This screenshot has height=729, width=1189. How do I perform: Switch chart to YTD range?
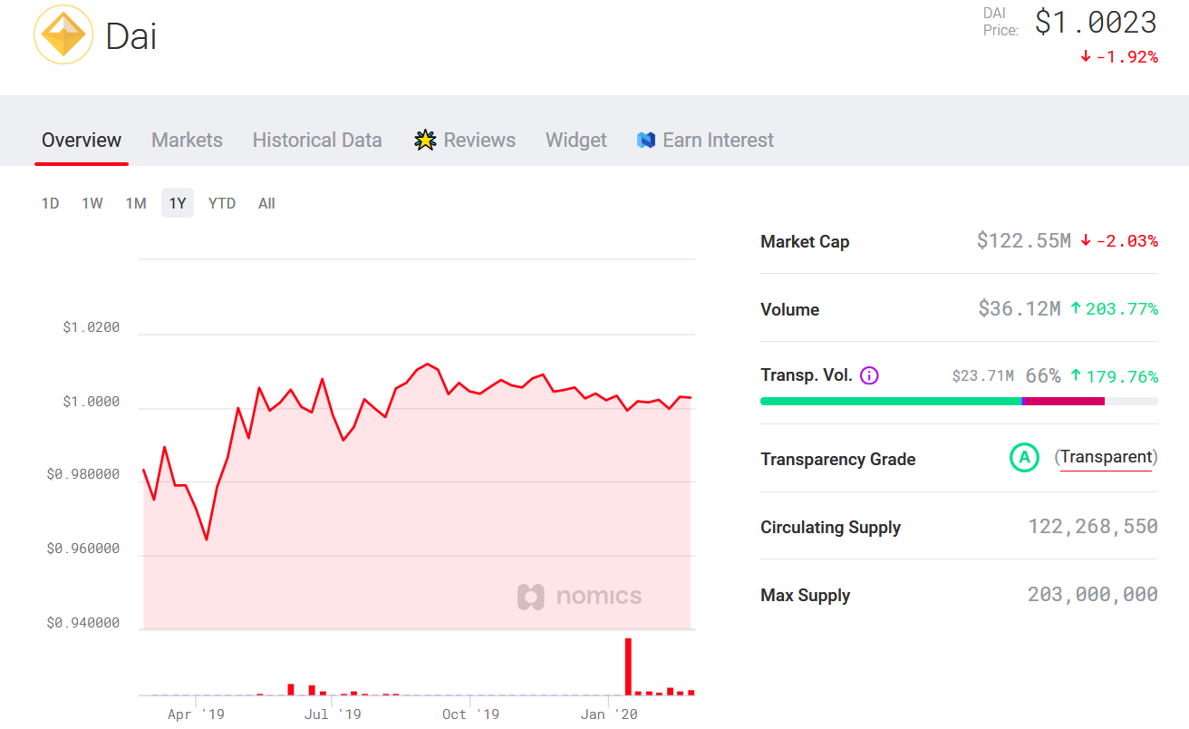(x=222, y=203)
